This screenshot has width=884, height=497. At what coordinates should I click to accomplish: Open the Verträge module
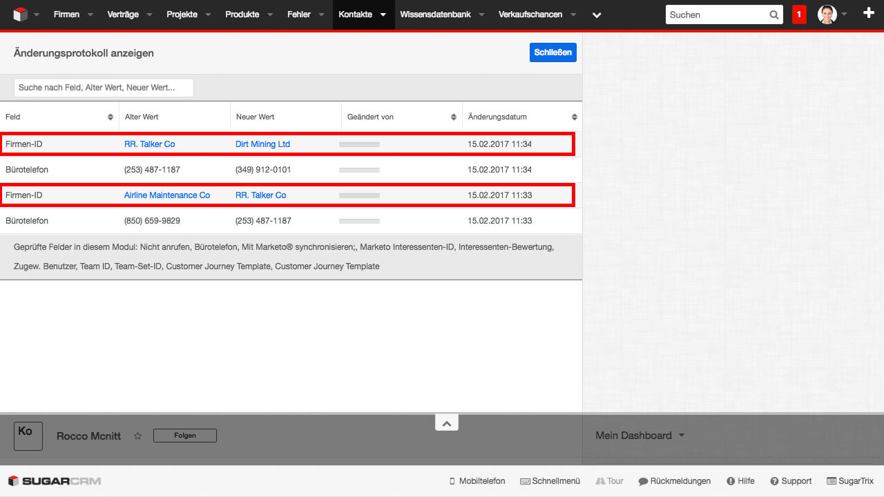123,14
